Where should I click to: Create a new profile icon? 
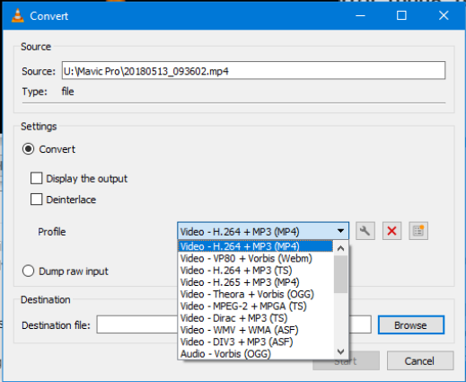[418, 231]
